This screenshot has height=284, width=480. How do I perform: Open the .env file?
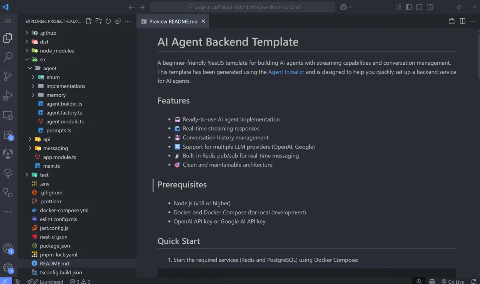coord(44,184)
